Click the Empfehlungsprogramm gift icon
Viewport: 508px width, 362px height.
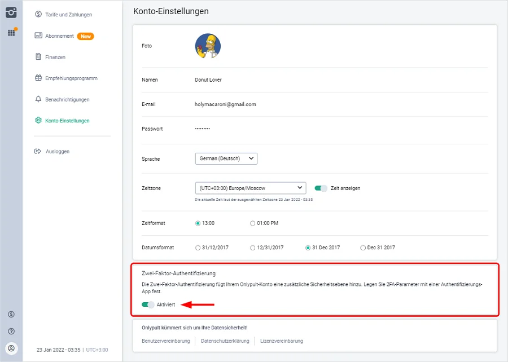point(38,78)
